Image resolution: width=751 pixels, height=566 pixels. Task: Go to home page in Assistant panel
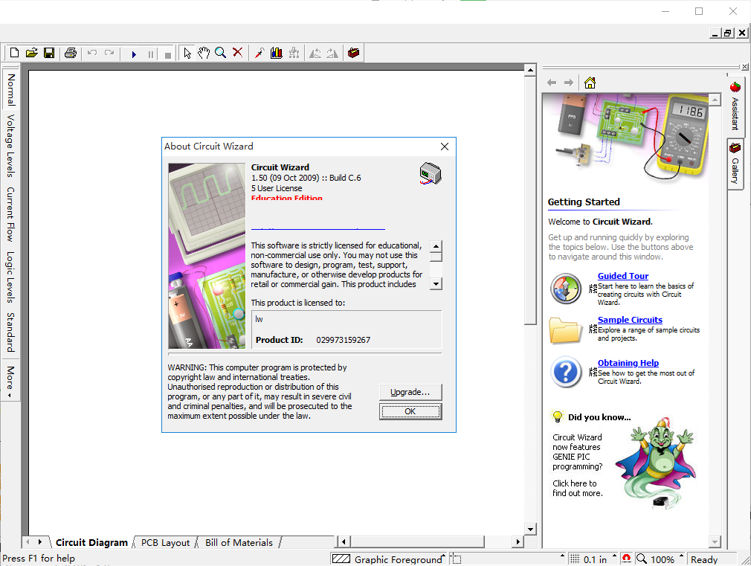pos(590,83)
